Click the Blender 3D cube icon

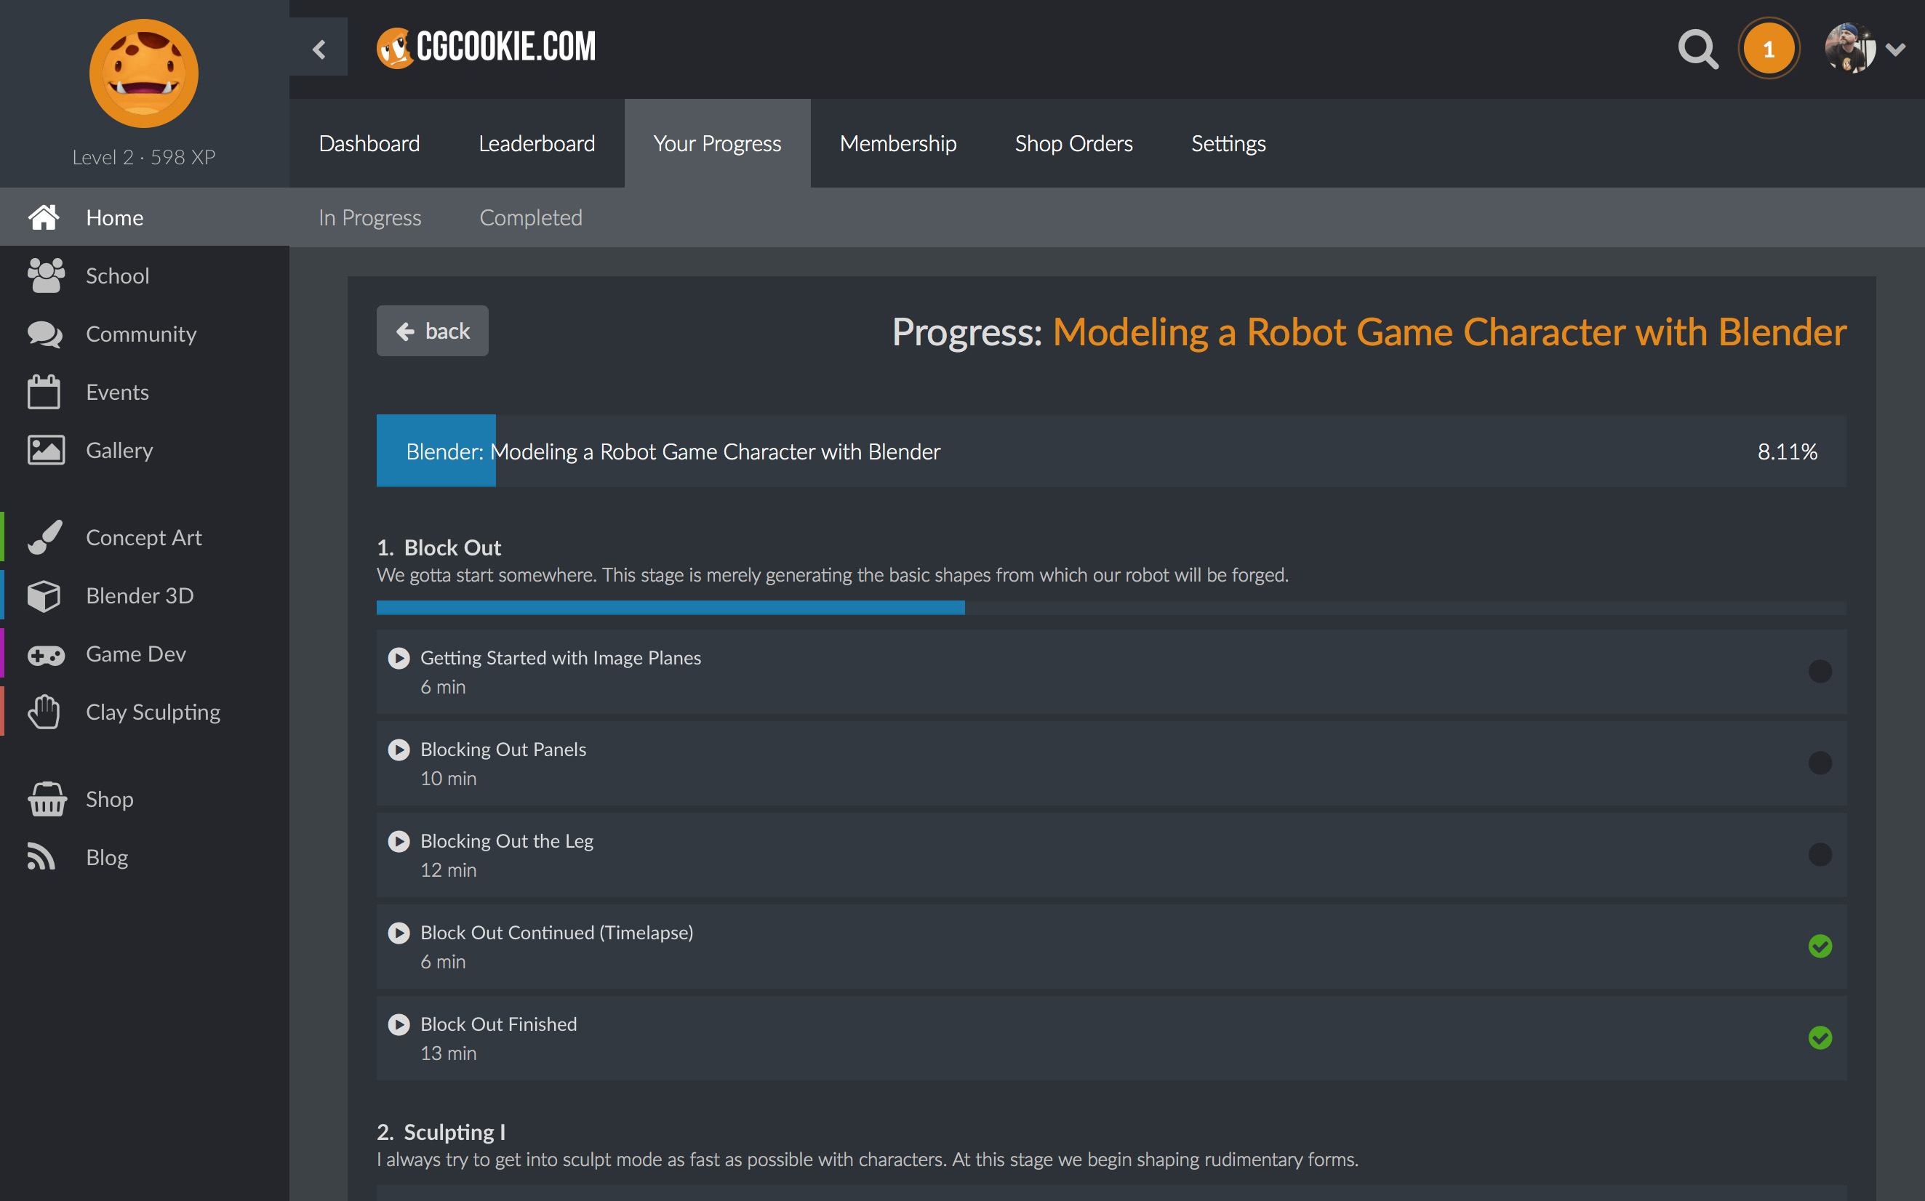44,595
